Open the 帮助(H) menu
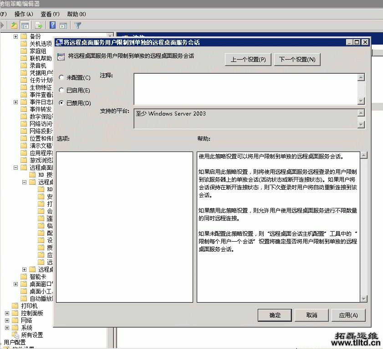The height and width of the screenshot is (349, 383). [75, 14]
